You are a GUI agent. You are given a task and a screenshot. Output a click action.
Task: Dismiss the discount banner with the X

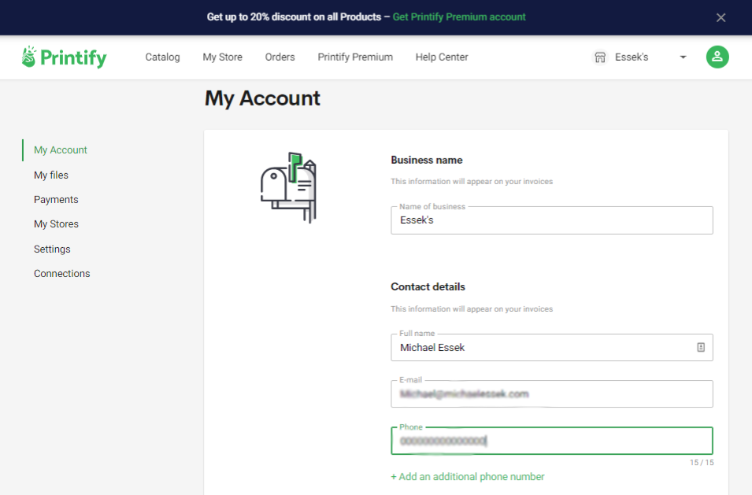point(721,18)
